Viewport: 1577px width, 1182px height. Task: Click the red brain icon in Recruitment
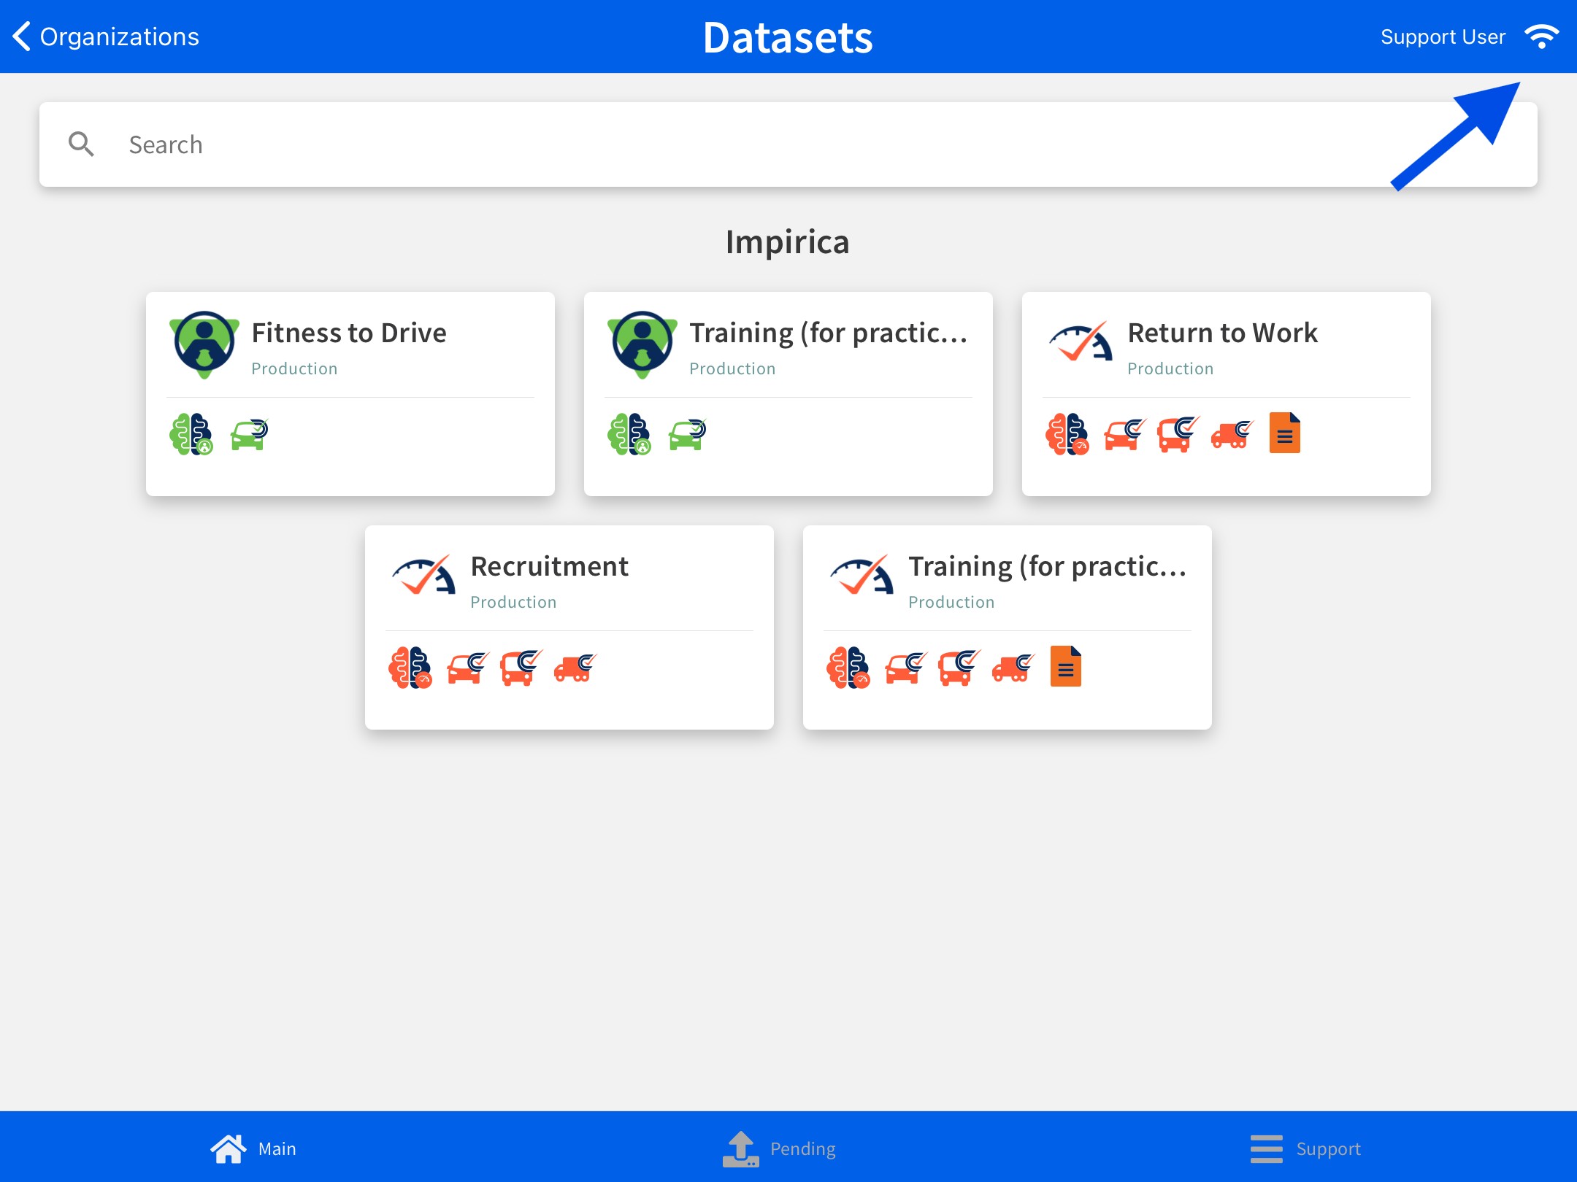tap(410, 668)
